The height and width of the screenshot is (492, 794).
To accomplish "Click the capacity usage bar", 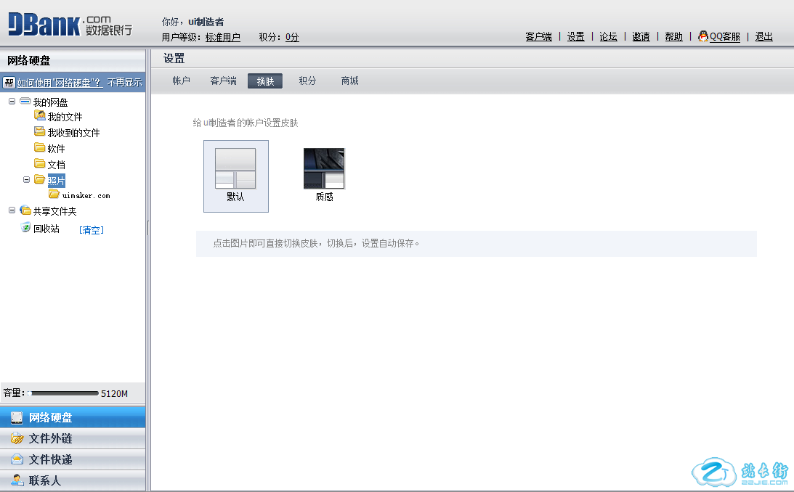I will (62, 393).
